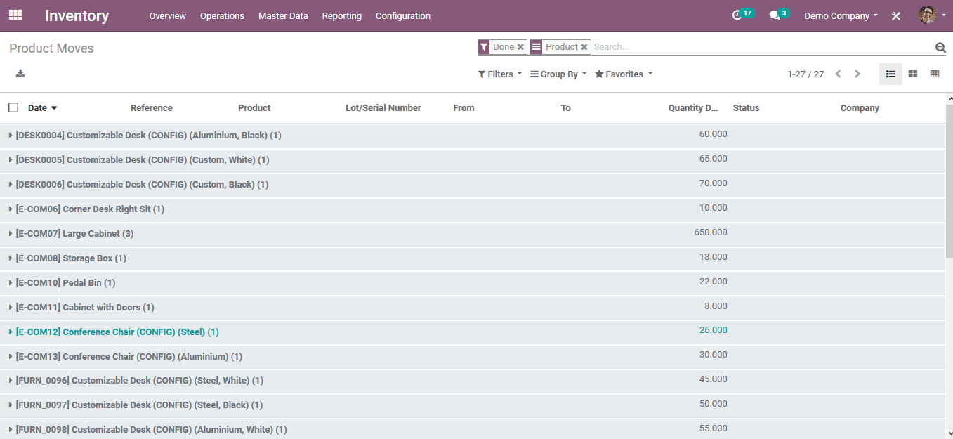The width and height of the screenshot is (953, 439).
Task: Click the 60.000 quantity for DESK0004
Action: [714, 134]
